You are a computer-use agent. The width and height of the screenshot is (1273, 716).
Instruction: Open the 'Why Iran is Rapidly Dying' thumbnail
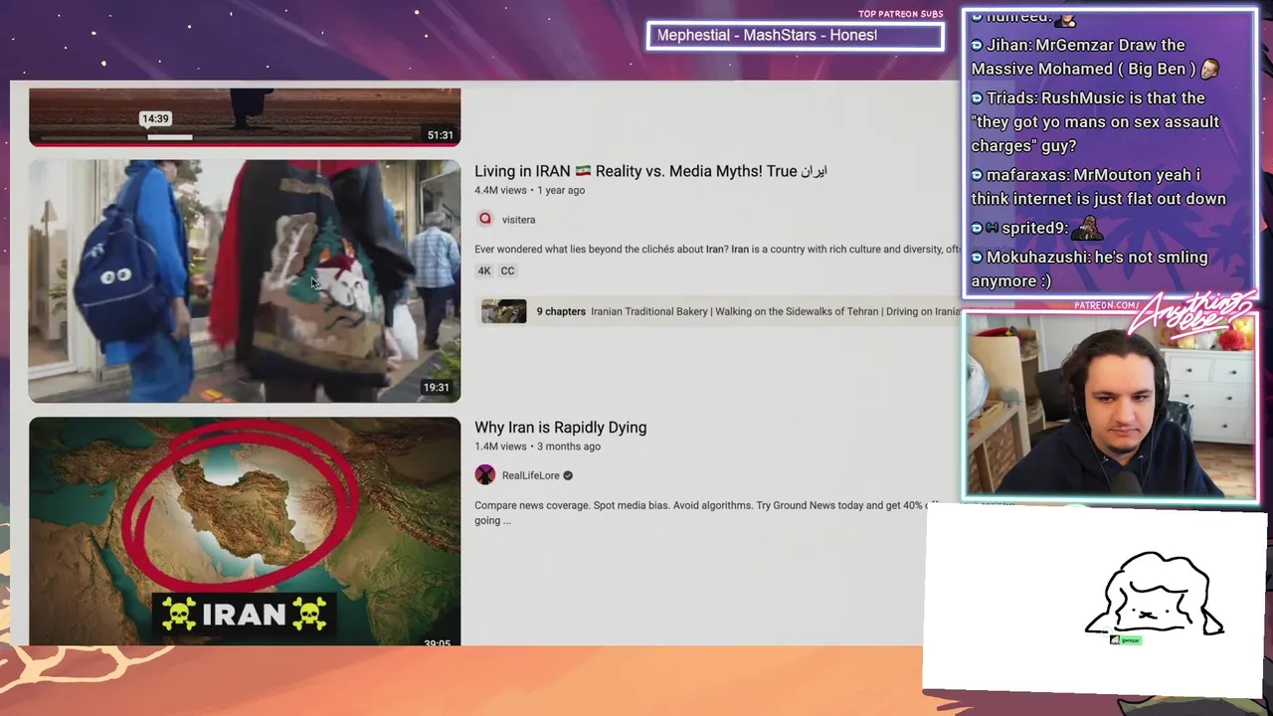[x=245, y=532]
